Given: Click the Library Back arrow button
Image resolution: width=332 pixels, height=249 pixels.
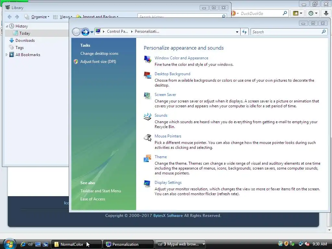Looking at the screenshot, I should point(9,17).
